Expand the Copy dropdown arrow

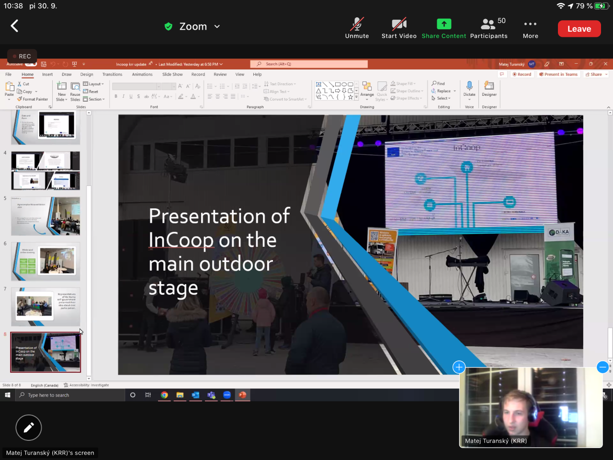(36, 92)
